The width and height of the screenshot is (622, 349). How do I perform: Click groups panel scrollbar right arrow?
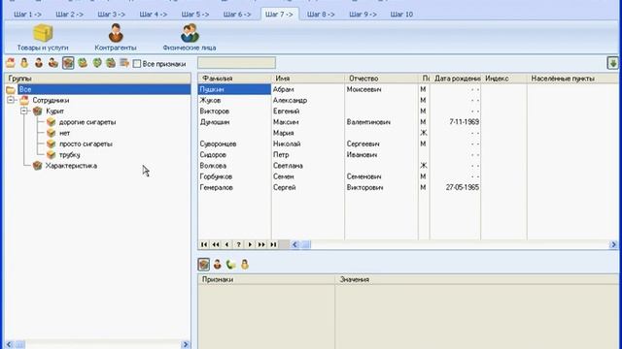pos(186,345)
